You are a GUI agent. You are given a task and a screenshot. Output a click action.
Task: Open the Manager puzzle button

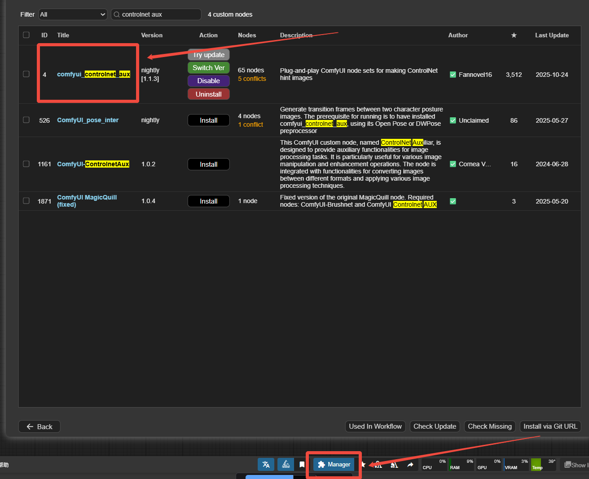pyautogui.click(x=334, y=465)
